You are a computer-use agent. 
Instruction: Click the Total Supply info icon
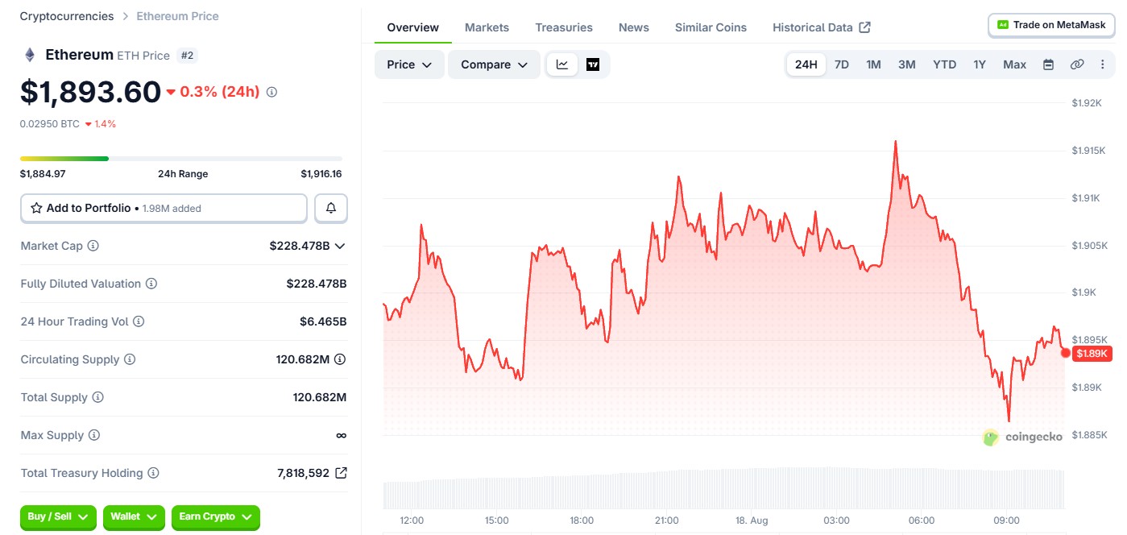pos(98,397)
